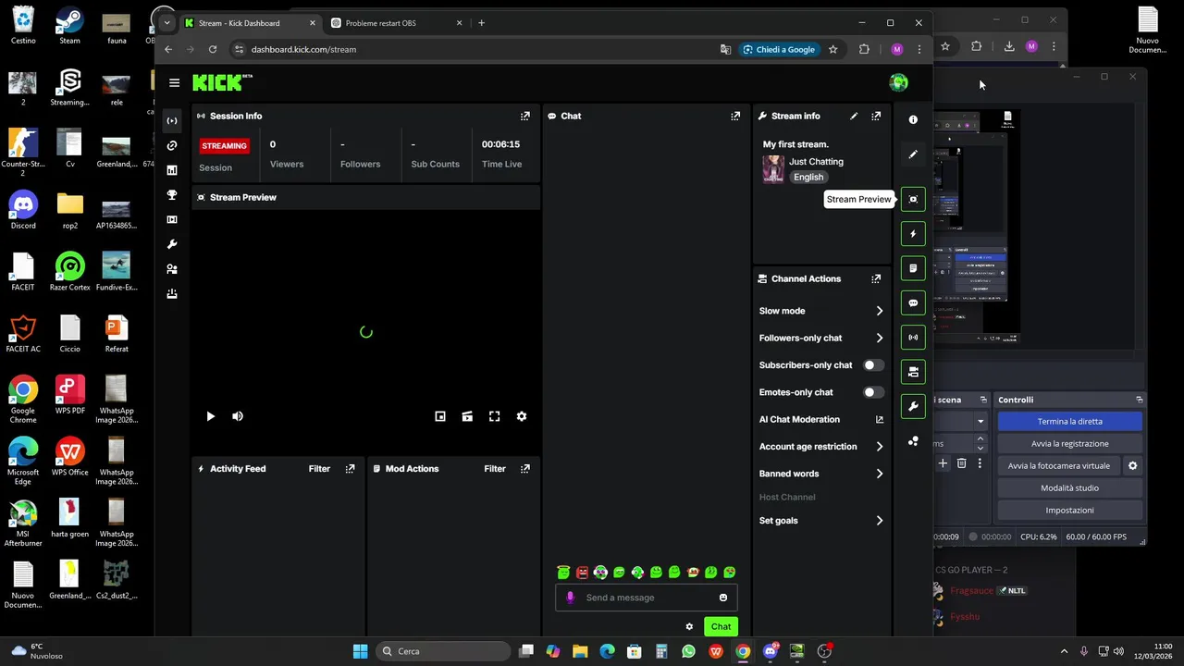Enable mini player in stream preview

[x=440, y=416]
